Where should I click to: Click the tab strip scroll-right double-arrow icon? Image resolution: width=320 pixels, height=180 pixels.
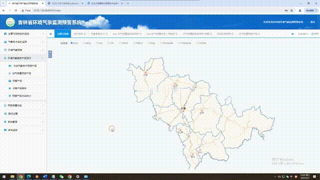(x=292, y=34)
